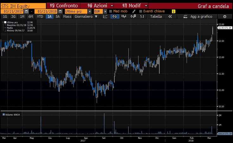Click the STS IM Equity ticker field
Image resolution: width=233 pixels, height=143 pixels.
23,6
